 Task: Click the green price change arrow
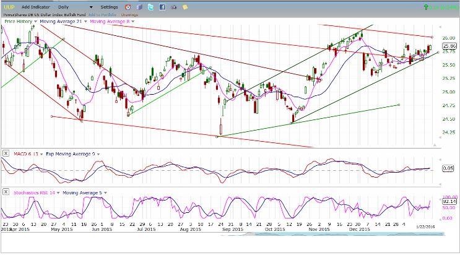[426, 7]
